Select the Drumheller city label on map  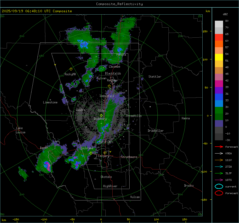pos(156,131)
